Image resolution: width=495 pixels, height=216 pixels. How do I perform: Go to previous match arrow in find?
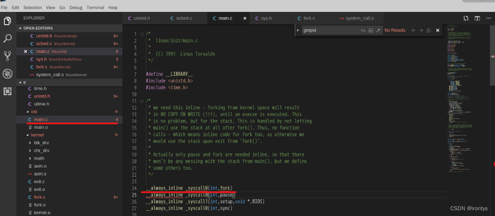[414, 30]
